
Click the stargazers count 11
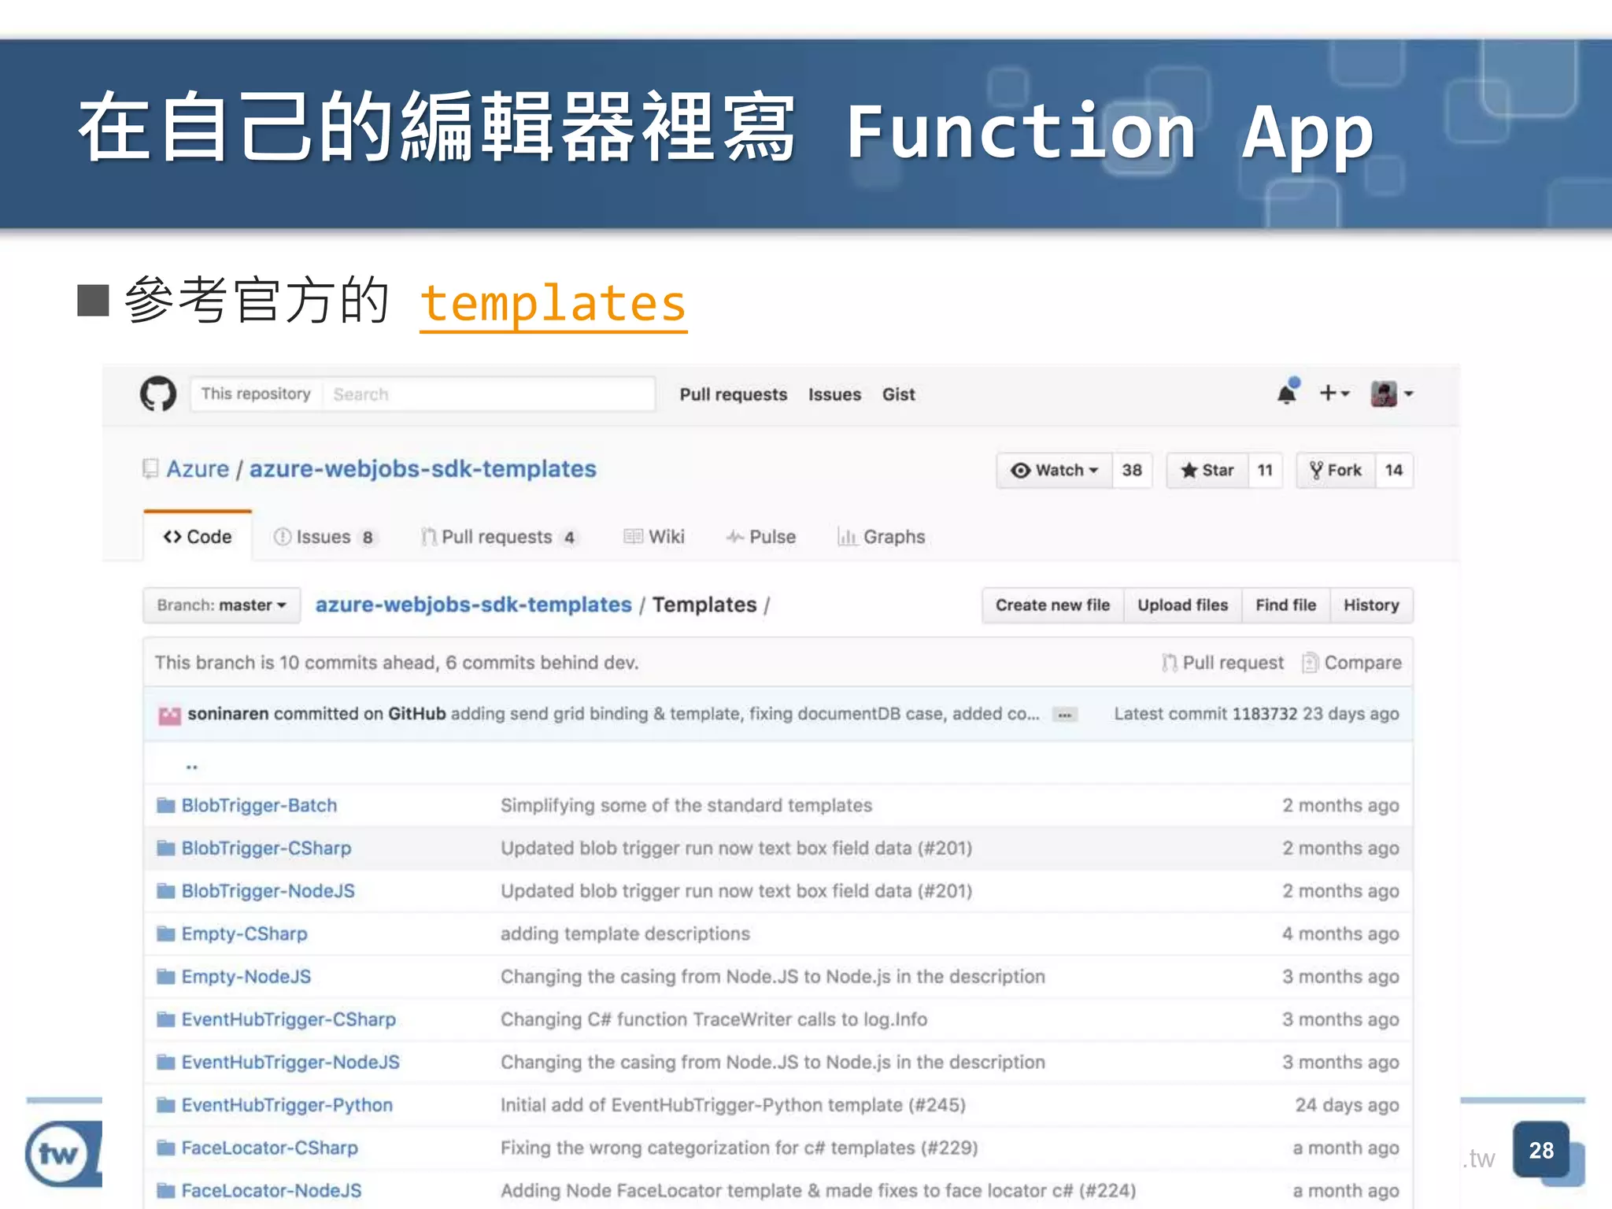pos(1265,470)
